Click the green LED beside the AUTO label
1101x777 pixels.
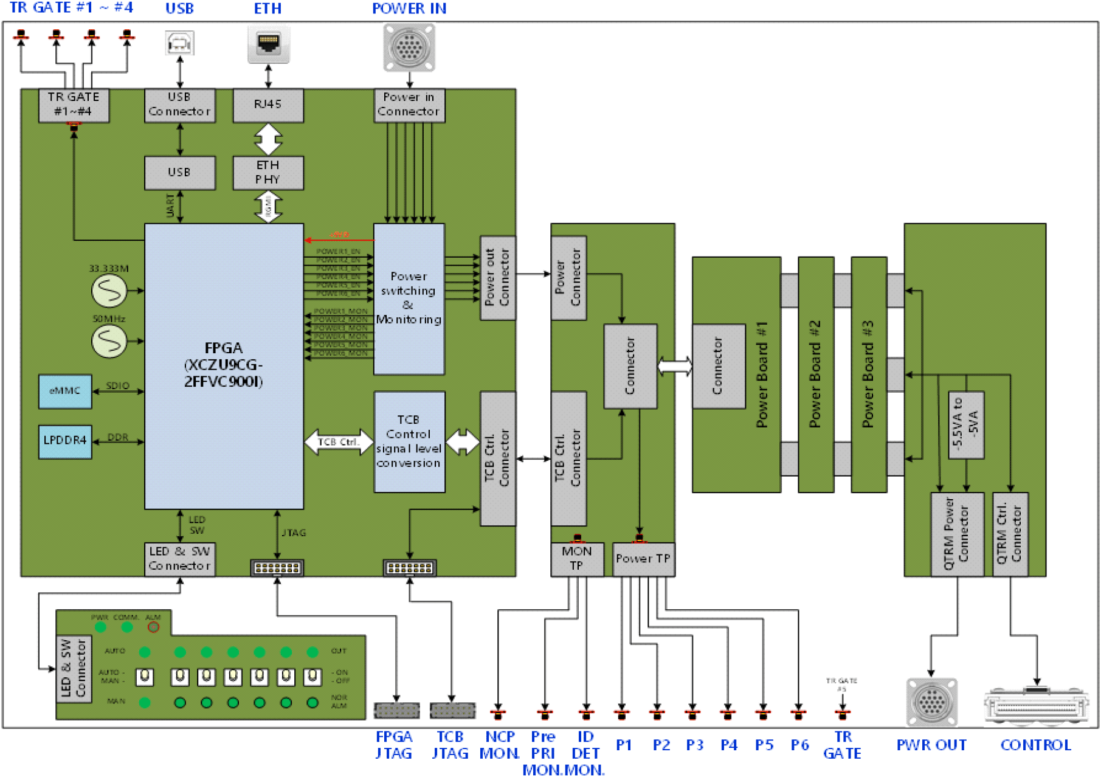tap(145, 652)
